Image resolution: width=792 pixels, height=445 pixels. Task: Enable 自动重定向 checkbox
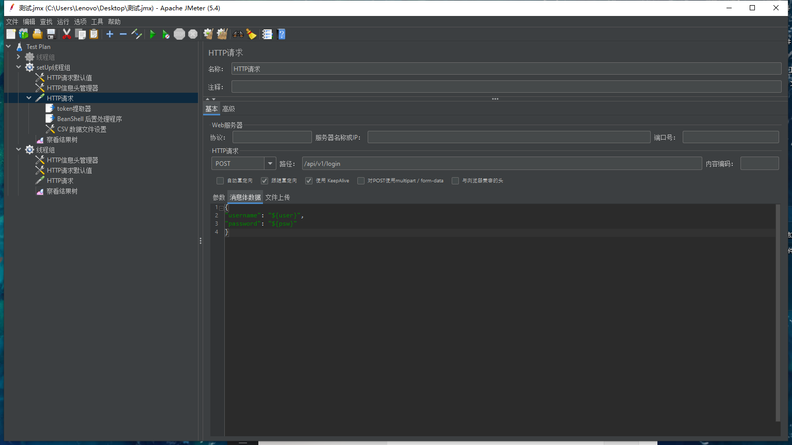220,181
